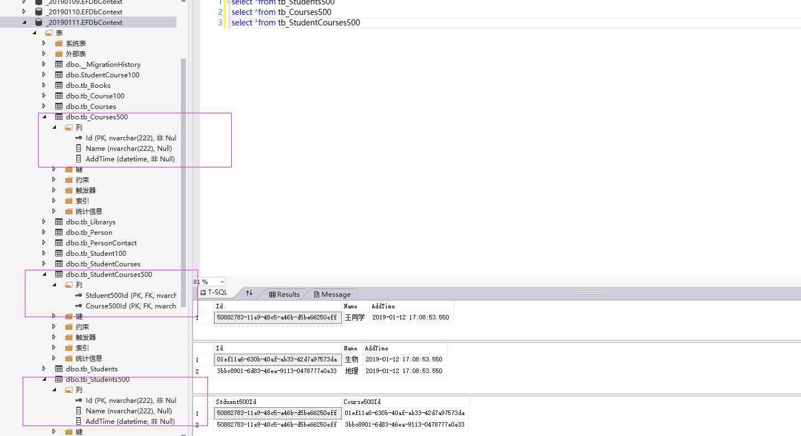Click the table icon of dbo.StudentCourse100
This screenshot has width=801, height=436.
click(59, 75)
